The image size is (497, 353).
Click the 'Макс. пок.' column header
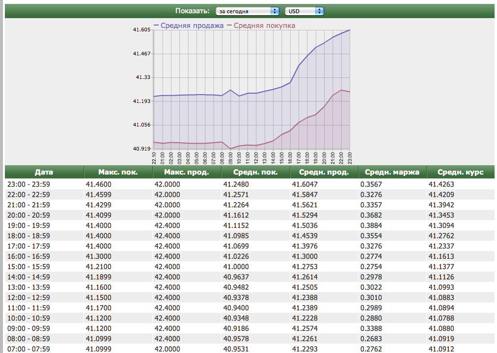click(x=118, y=172)
